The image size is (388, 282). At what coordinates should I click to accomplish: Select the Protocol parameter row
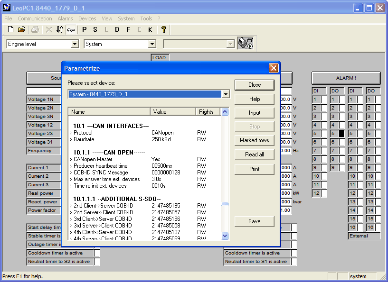144,133
